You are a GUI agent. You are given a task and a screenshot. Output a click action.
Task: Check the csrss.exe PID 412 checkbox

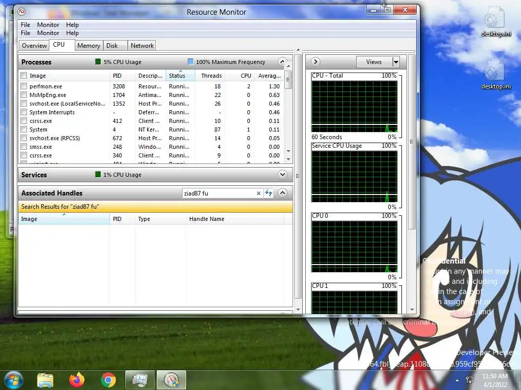click(23, 121)
